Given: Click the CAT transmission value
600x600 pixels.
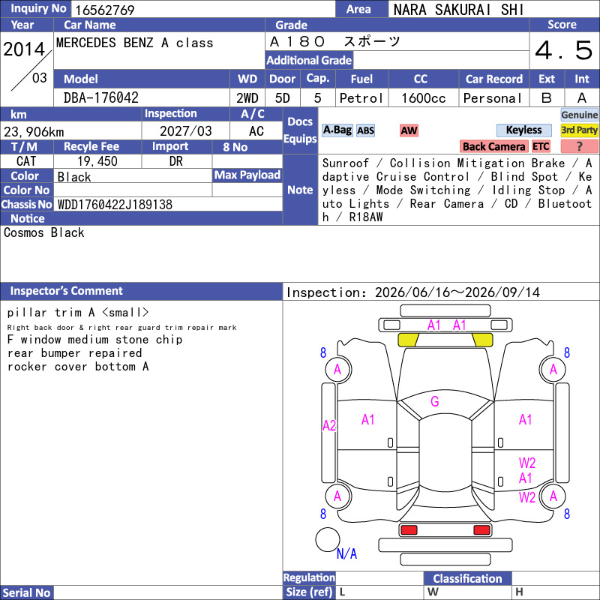Looking at the screenshot, I should pos(26,161).
